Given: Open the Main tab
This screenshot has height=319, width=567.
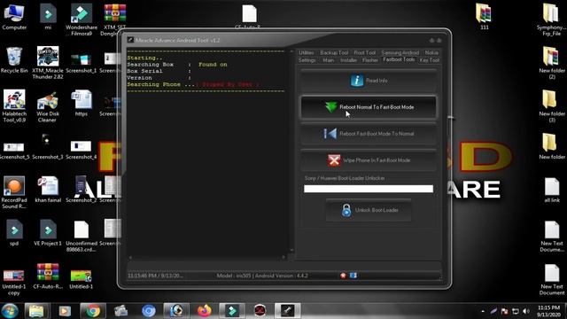Looking at the screenshot, I should coord(329,60).
